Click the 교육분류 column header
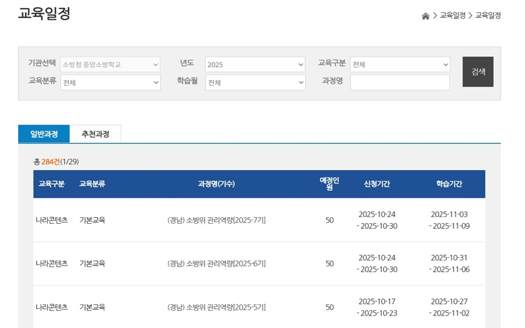Screen dimensions: 525x328 click(92, 184)
